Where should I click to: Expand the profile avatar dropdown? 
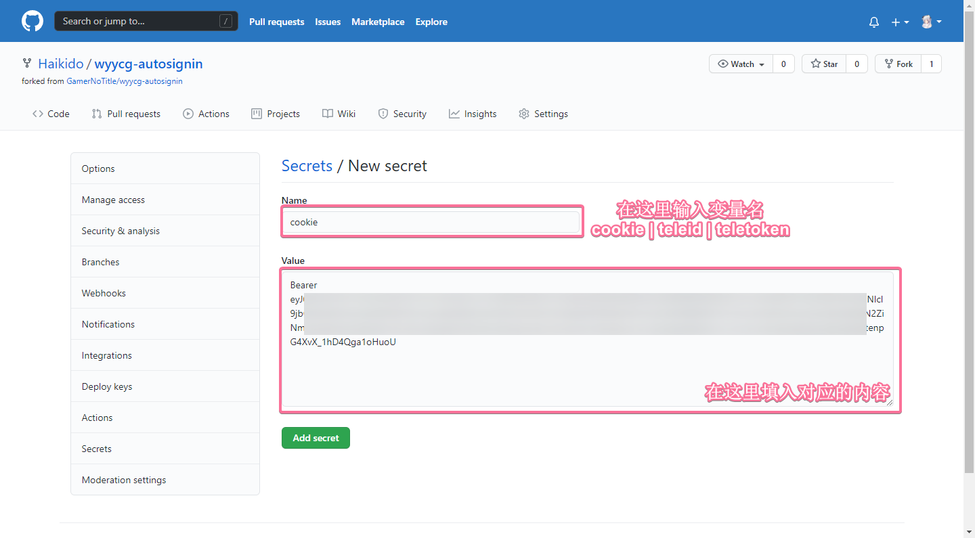(x=930, y=22)
